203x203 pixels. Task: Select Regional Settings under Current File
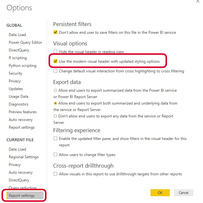click(x=24, y=157)
